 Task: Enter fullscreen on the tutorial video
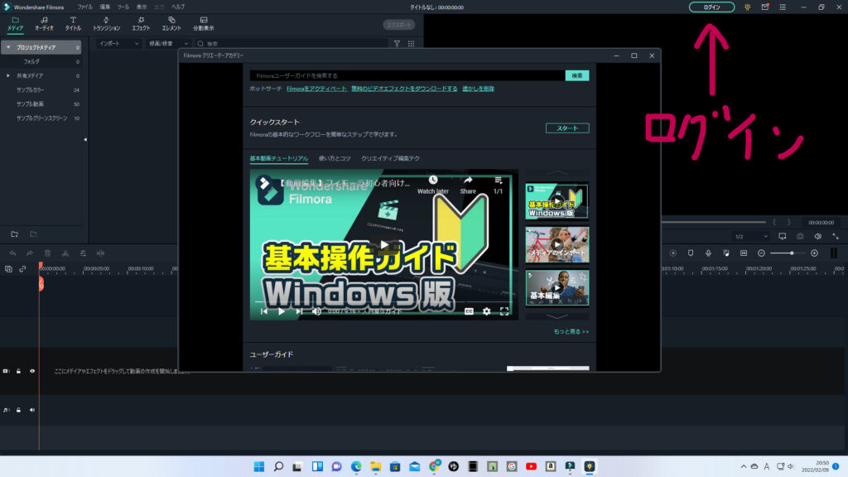pyautogui.click(x=504, y=311)
